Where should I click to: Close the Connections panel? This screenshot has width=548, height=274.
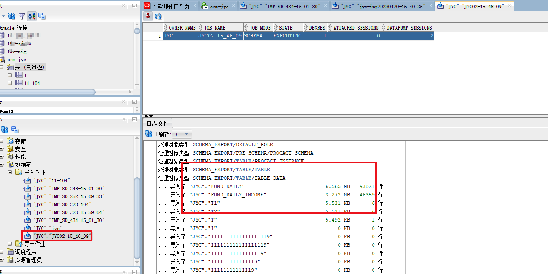click(125, 5)
